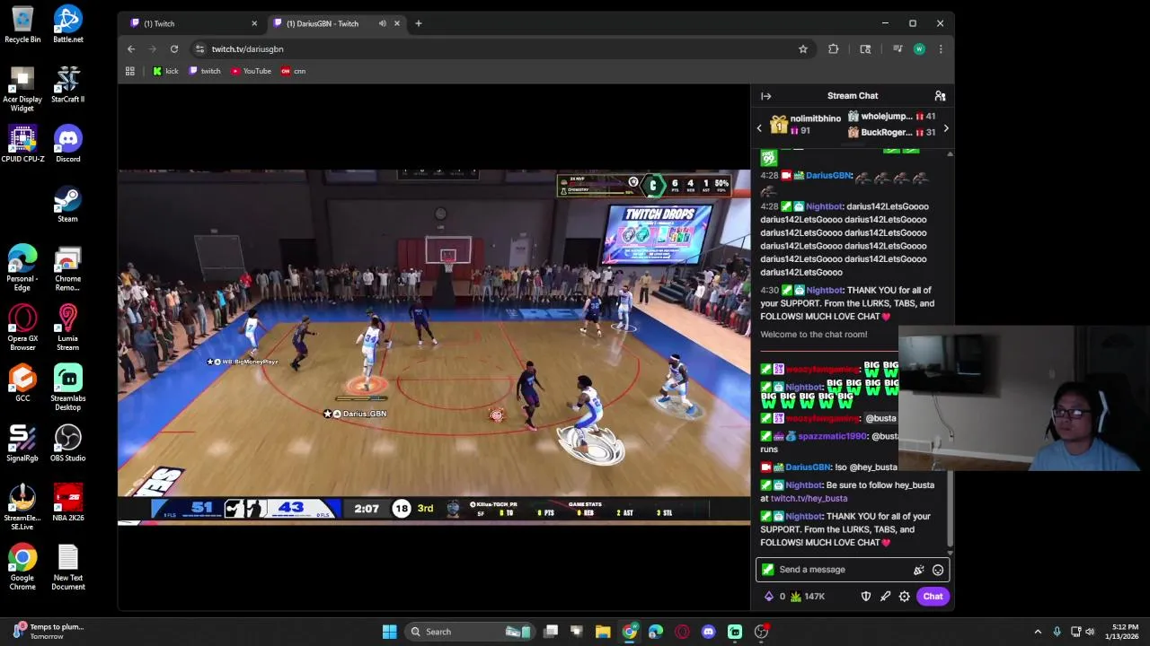Open the chat community users list icon
Image resolution: width=1150 pixels, height=646 pixels.
pyautogui.click(x=940, y=96)
